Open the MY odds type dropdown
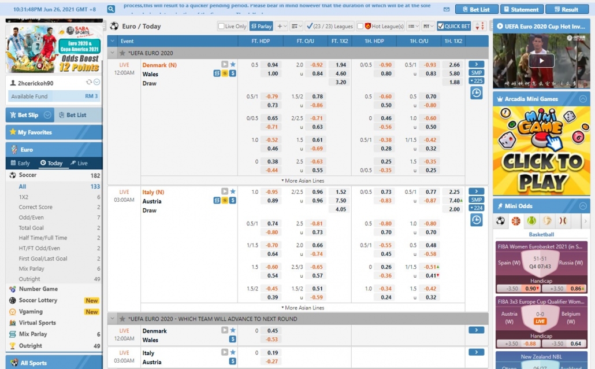This screenshot has height=369, width=595. point(427,26)
